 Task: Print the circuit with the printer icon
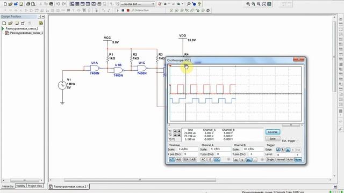tap(28, 4)
